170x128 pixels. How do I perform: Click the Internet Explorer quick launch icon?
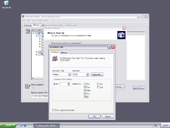tap(25, 125)
